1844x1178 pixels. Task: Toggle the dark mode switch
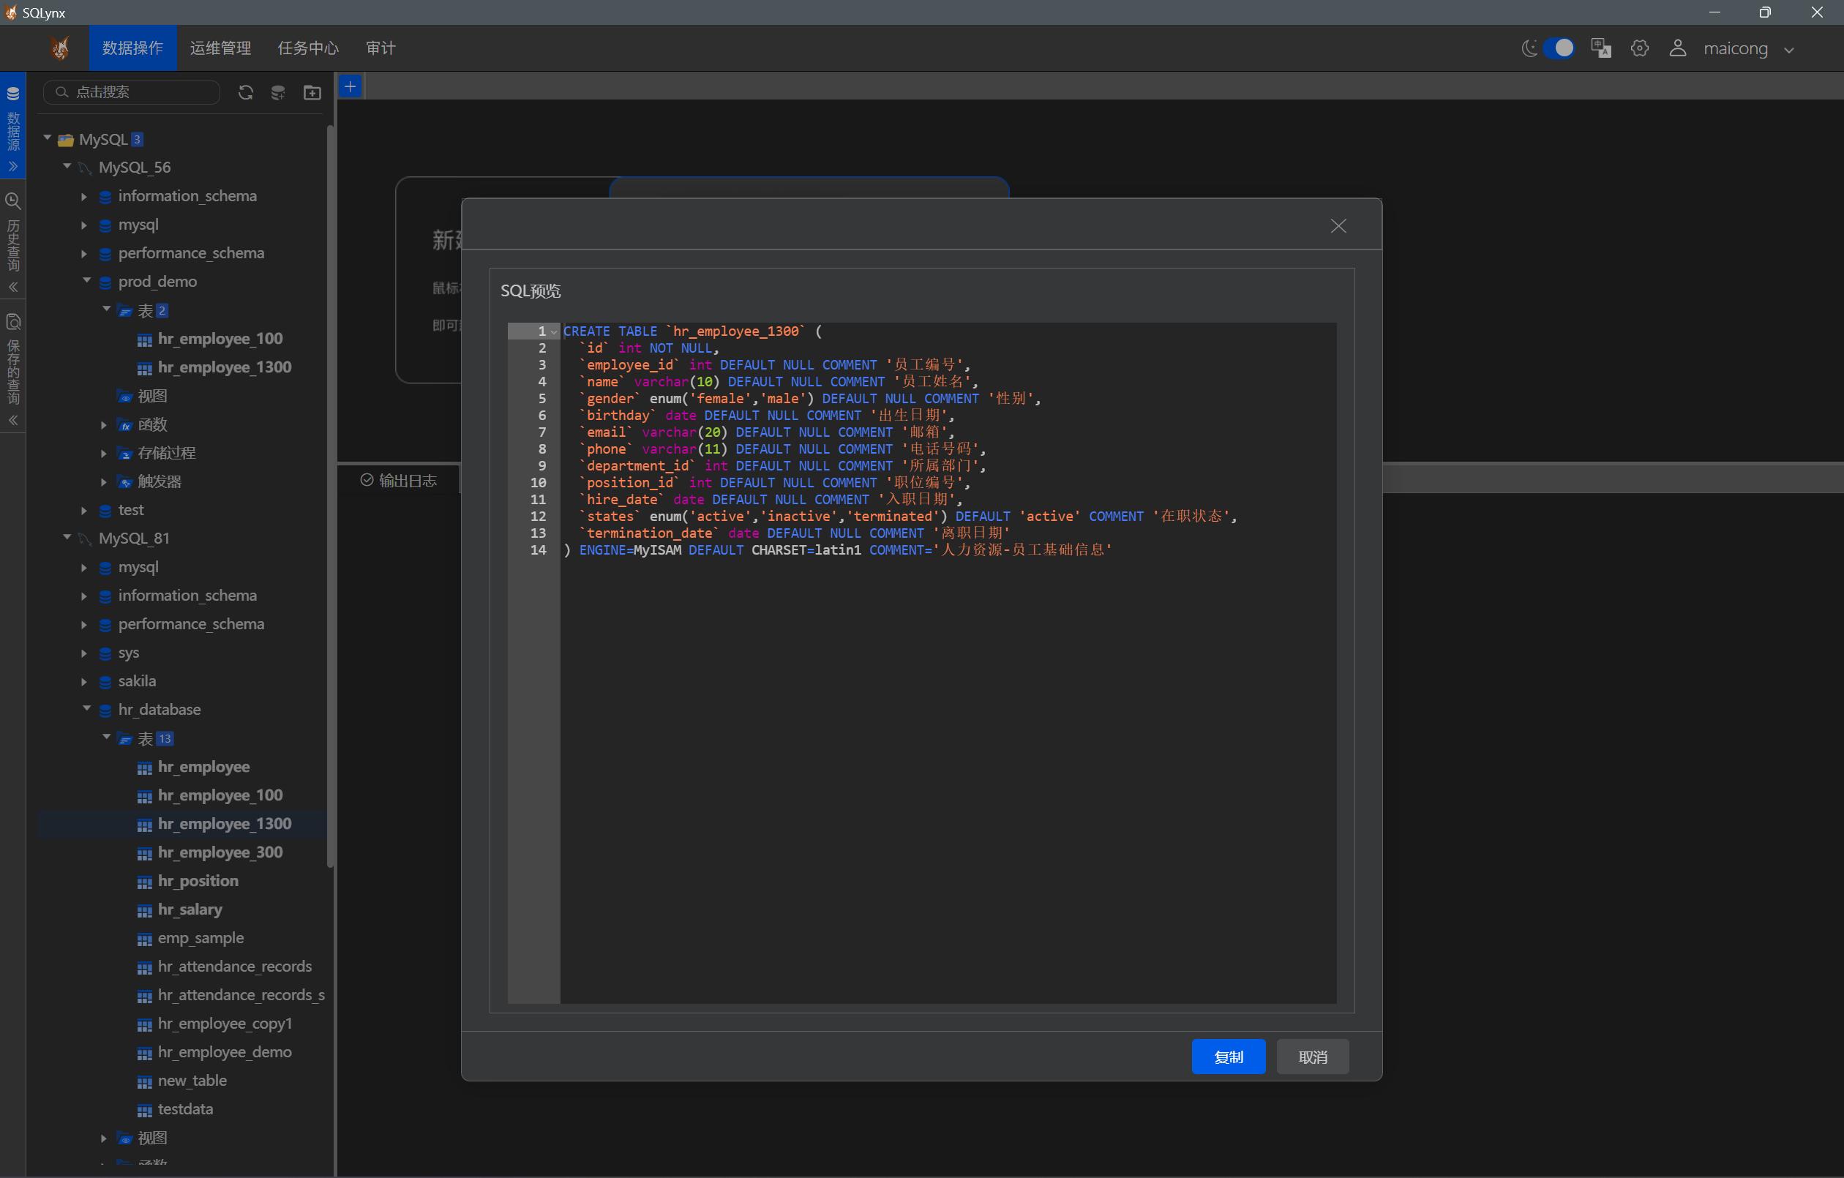(1558, 48)
